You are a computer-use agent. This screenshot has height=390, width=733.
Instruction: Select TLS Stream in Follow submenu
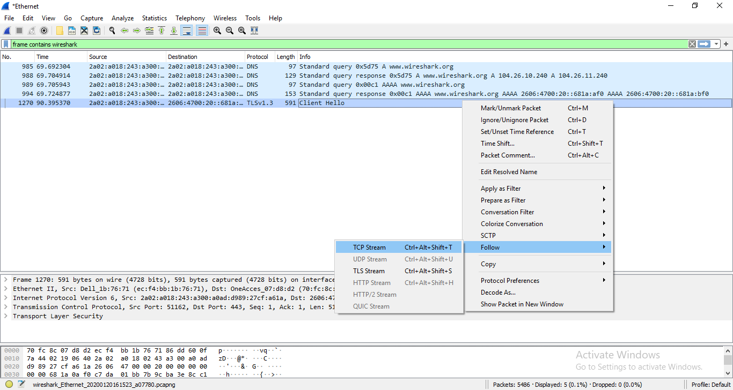[398, 271]
